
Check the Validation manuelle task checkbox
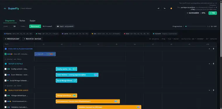coord(6,107)
